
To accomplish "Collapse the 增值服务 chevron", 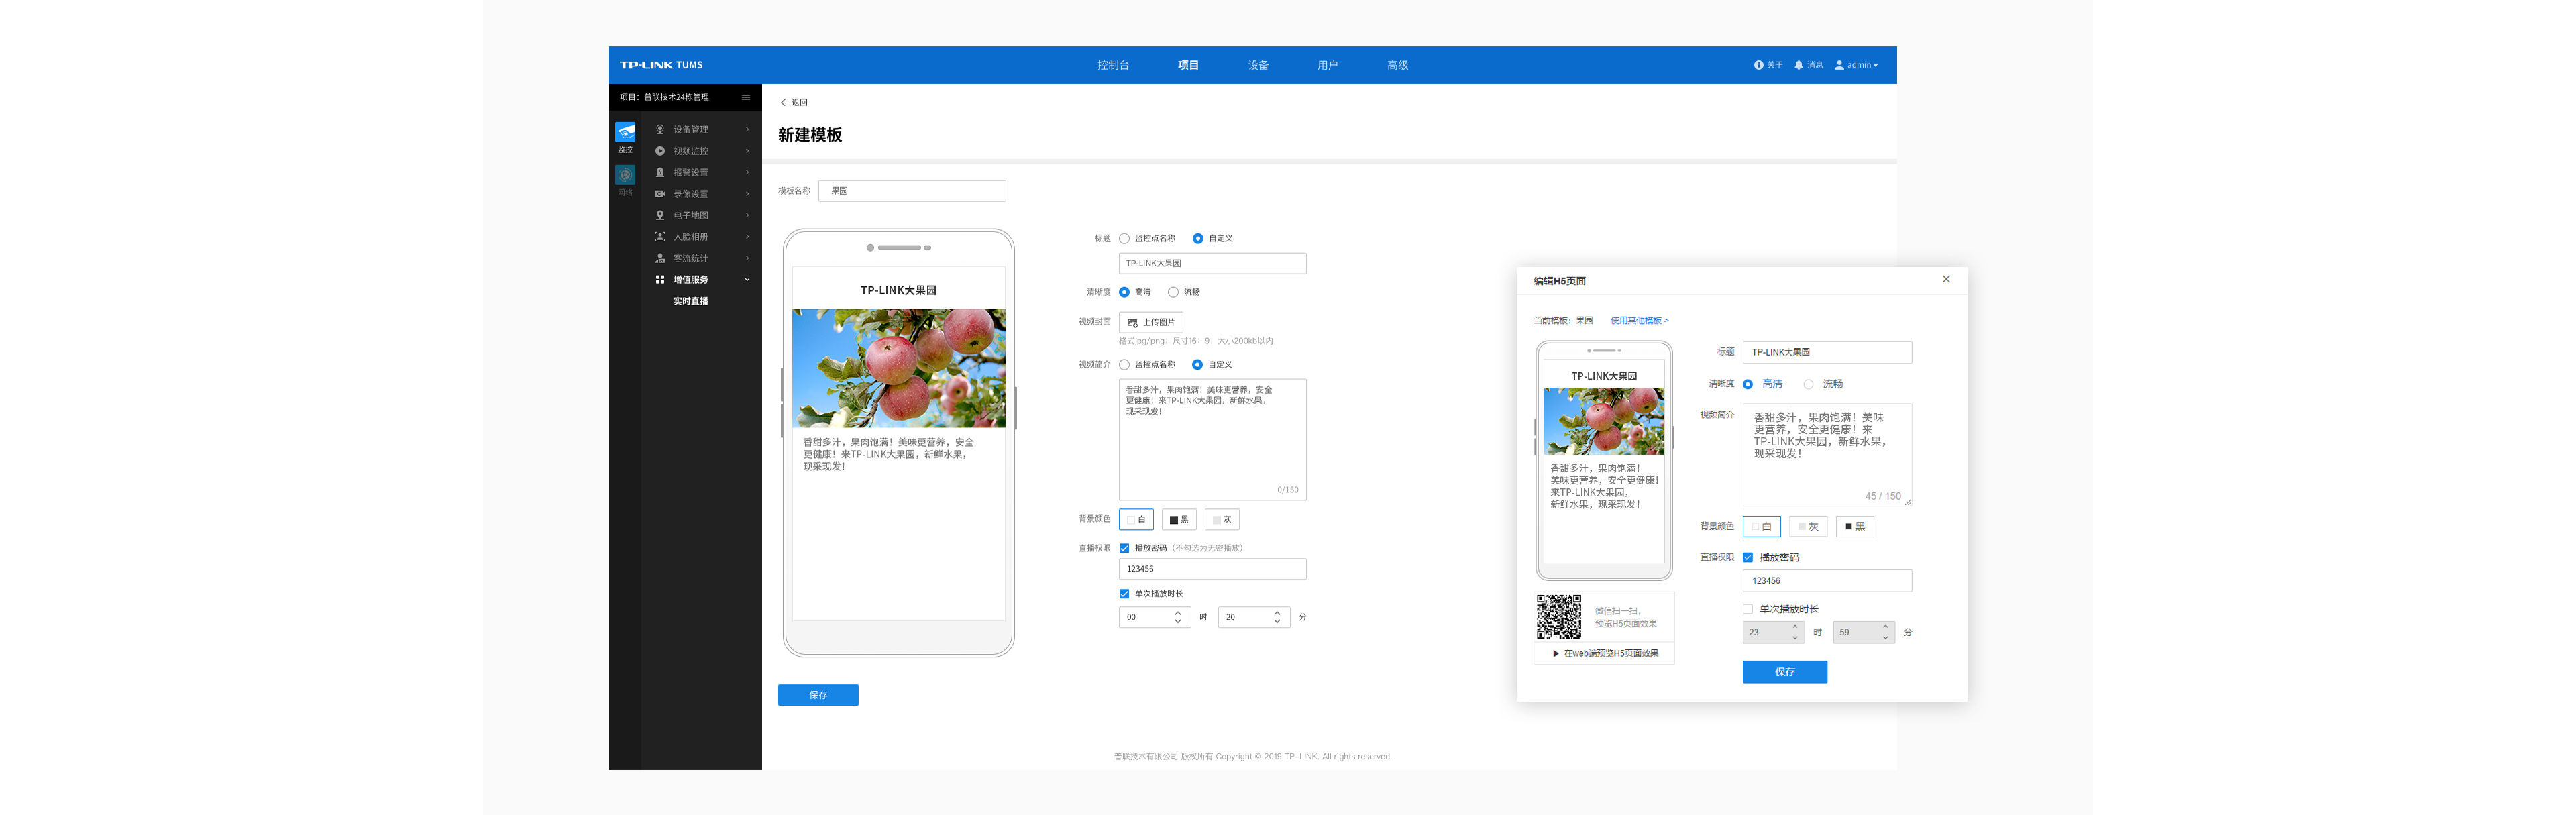I will 747,280.
